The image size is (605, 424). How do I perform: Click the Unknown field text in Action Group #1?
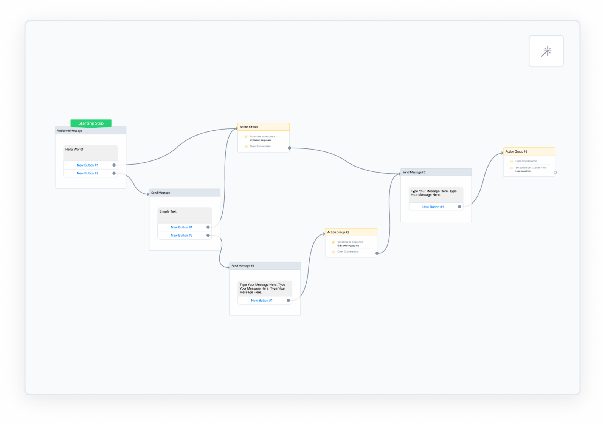tap(523, 171)
